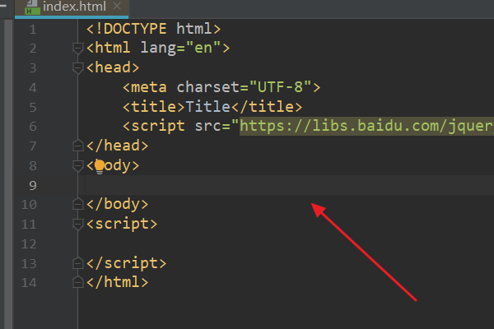Click the <!DOCTYPE html> declaration
494x329 pixels.
tap(154, 29)
